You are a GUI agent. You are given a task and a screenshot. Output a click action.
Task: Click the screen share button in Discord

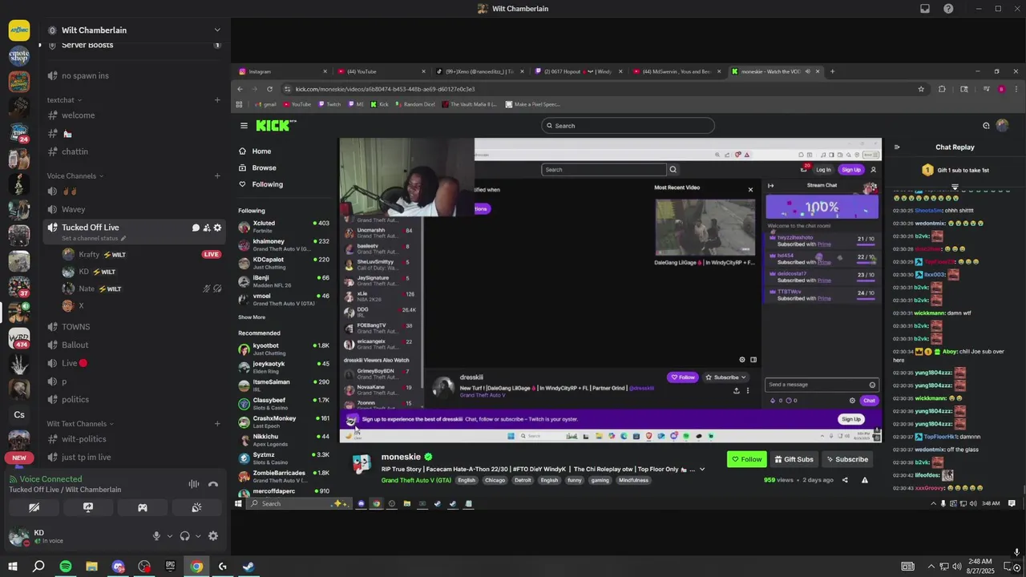pyautogui.click(x=88, y=507)
